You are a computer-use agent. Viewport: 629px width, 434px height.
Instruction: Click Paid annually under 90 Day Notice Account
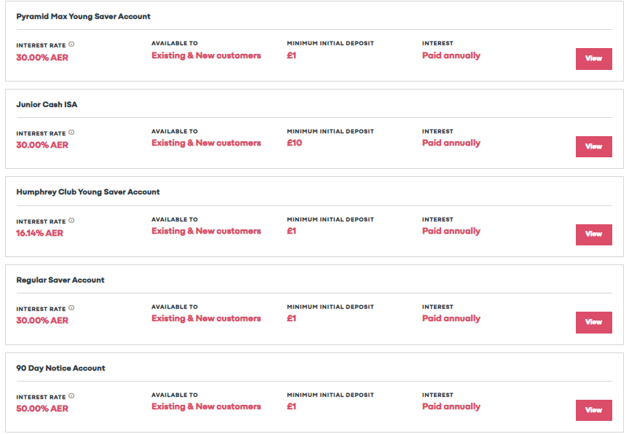pos(451,407)
